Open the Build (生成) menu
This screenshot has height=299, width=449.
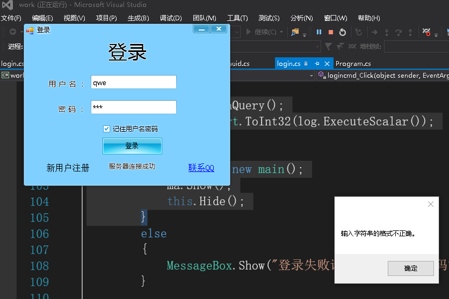(139, 18)
